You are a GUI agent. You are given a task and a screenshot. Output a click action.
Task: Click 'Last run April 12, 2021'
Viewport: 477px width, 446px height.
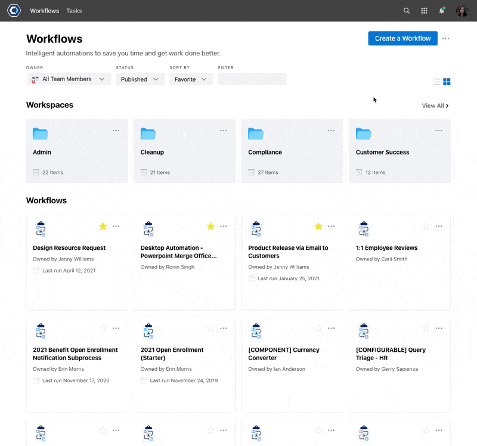coord(69,271)
